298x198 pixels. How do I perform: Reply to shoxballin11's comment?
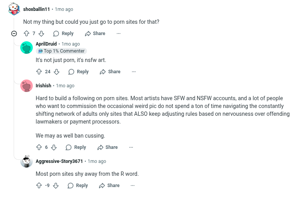(x=63, y=34)
